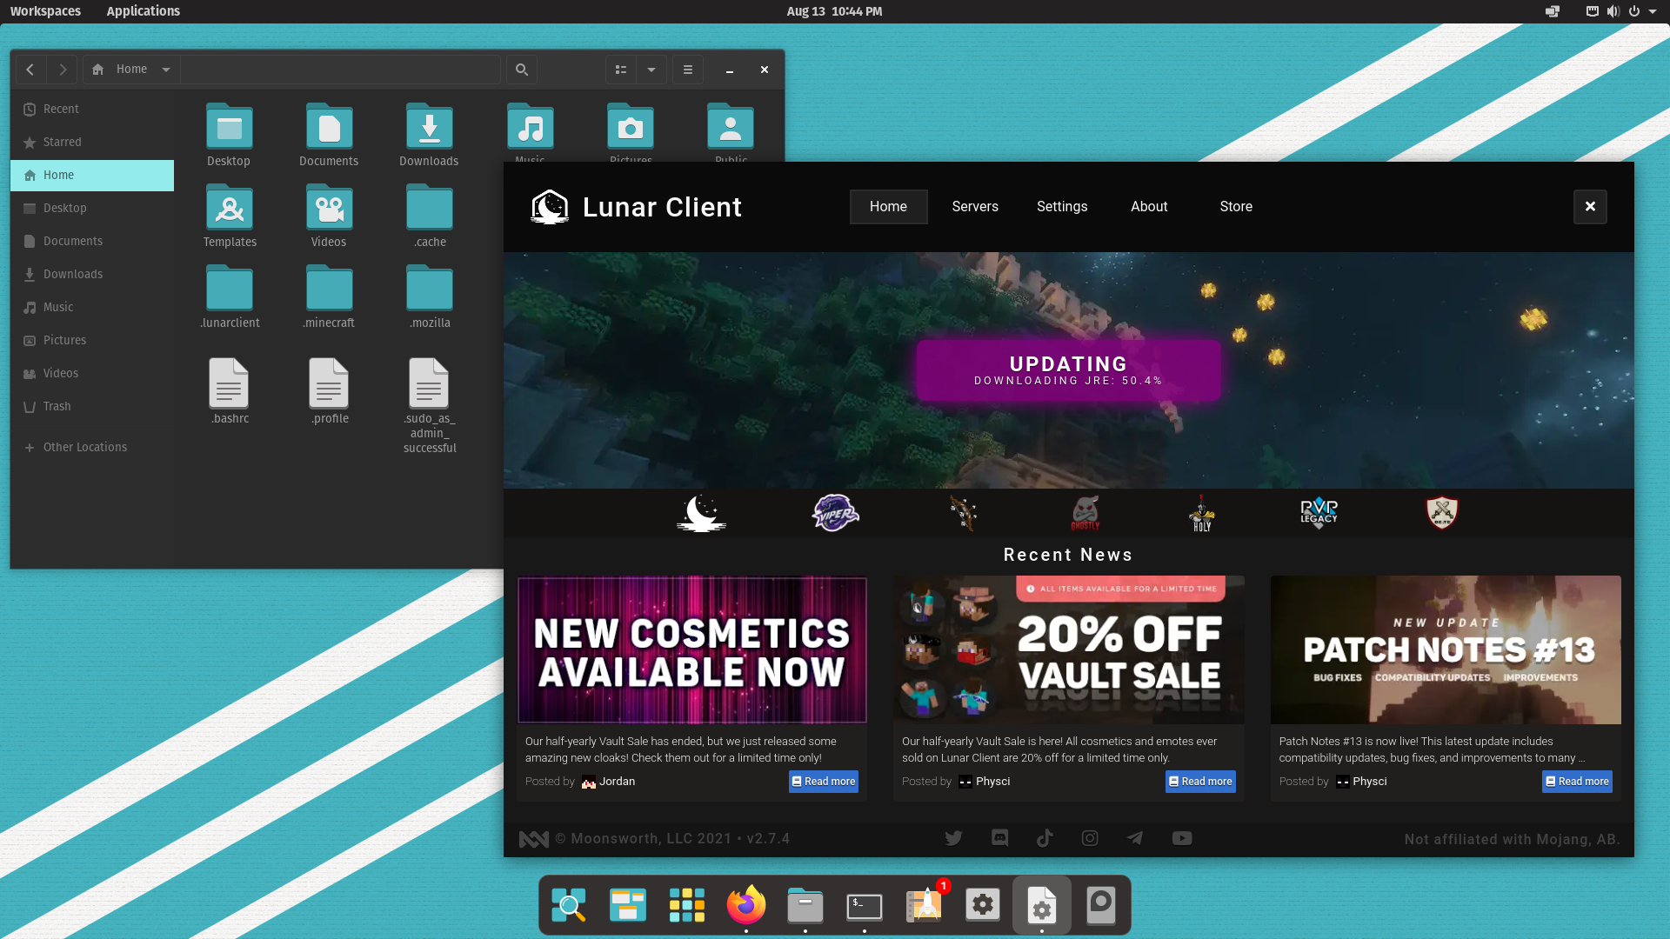Open the Discord icon link

point(999,838)
